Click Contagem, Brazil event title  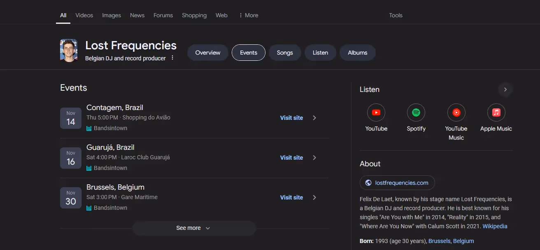pos(115,108)
